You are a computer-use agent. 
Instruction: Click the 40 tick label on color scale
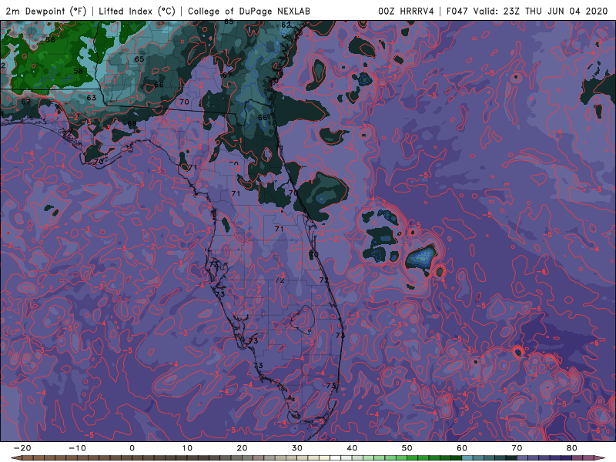352,448
